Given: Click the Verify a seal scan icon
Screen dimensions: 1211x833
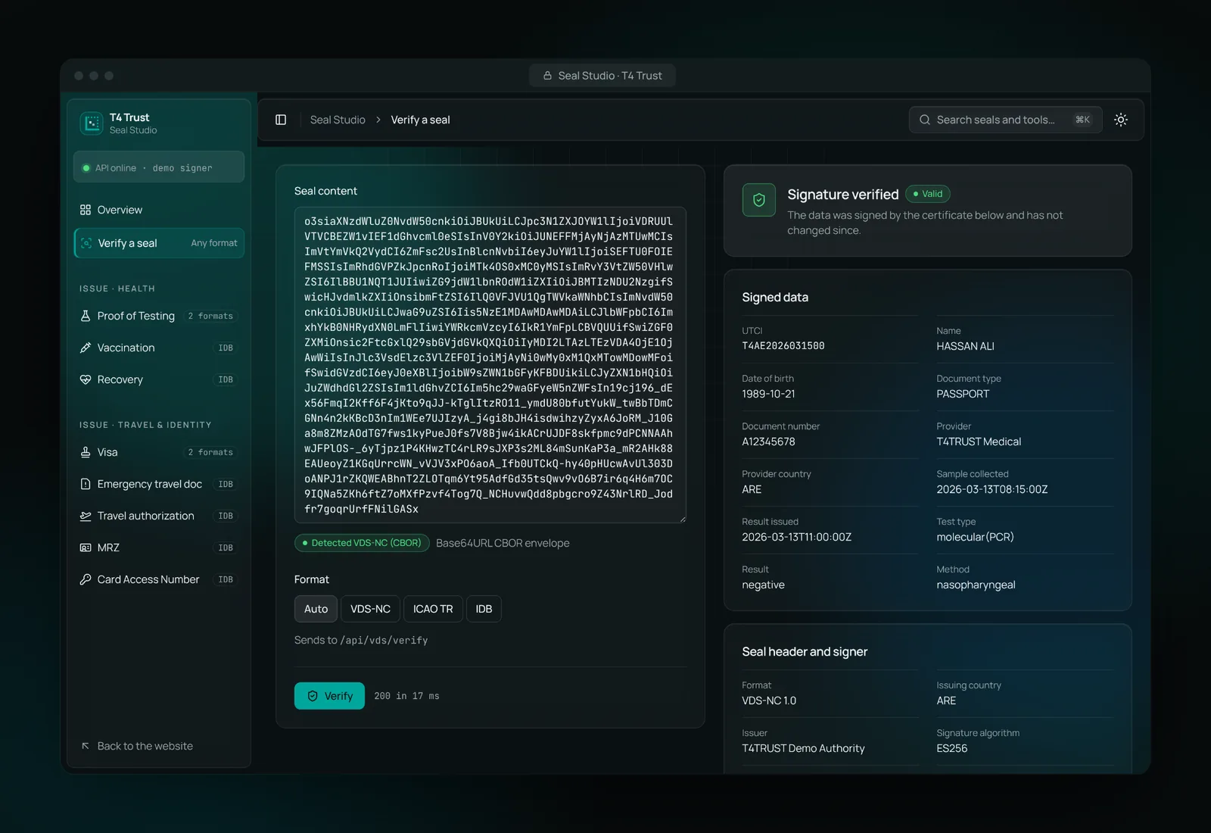Looking at the screenshot, I should click(x=86, y=243).
